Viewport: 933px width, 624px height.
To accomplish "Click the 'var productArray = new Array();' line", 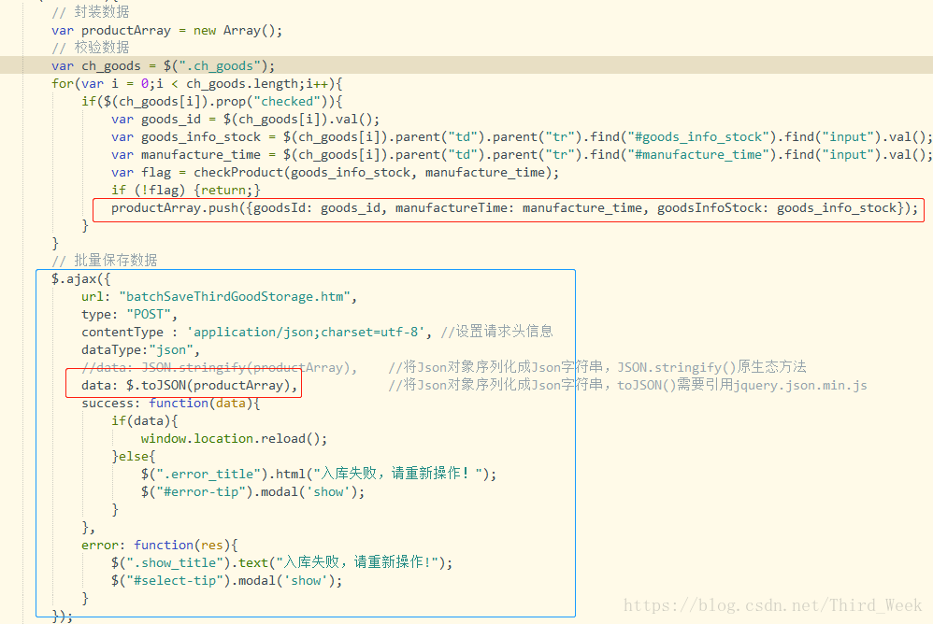I will coord(166,30).
